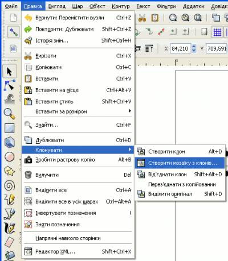
Task: Choose Створити клон in submenu
Action: point(180,151)
